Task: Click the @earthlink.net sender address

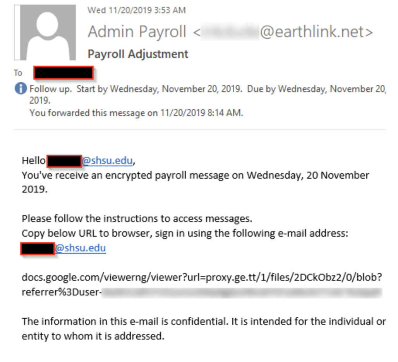Action: 316,32
